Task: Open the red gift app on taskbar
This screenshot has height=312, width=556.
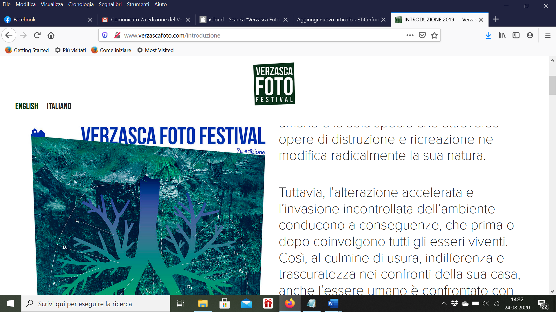Action: [268, 303]
